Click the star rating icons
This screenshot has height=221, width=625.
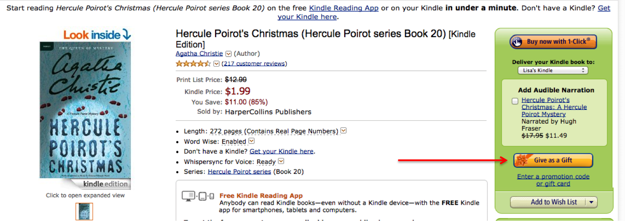pyautogui.click(x=193, y=64)
